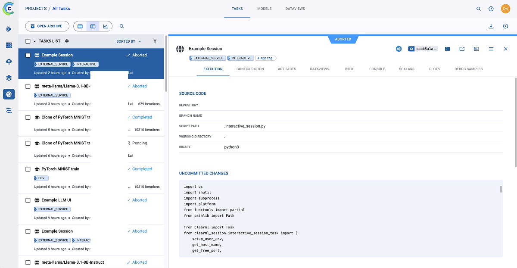
Task: Open the help question mark icon
Action: click(x=491, y=9)
